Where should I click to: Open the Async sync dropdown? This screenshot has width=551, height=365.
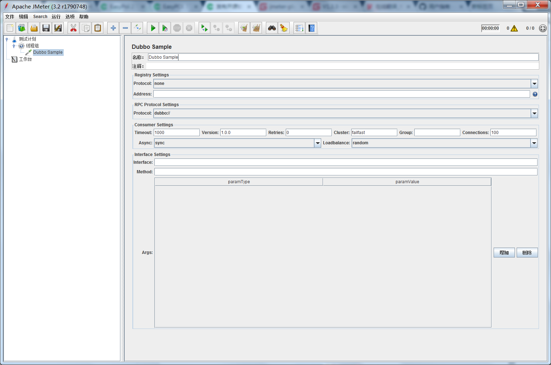click(x=318, y=143)
